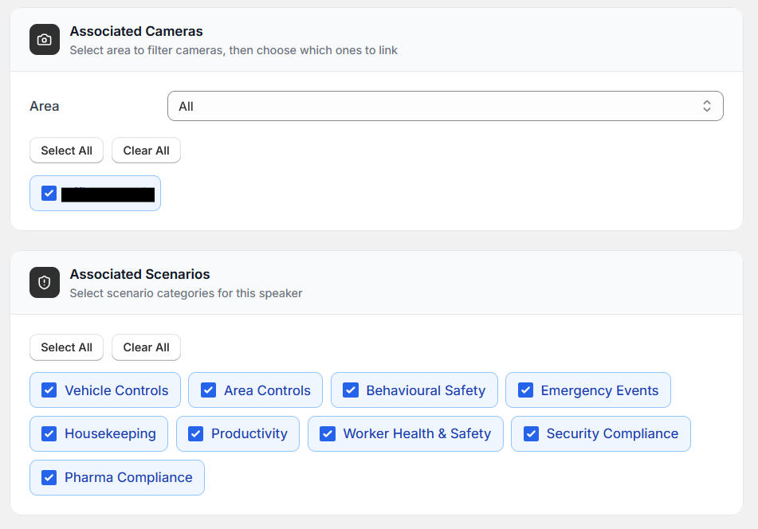Toggle Worker Health & Safety checkbox
This screenshot has height=529, width=758.
[x=328, y=434]
